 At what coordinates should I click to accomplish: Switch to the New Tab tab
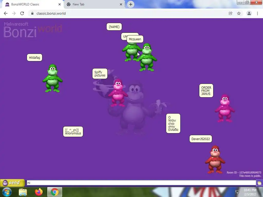click(x=94, y=4)
